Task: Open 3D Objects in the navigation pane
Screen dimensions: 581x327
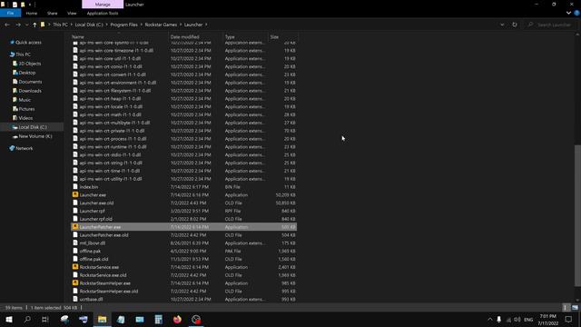Action: tap(30, 64)
